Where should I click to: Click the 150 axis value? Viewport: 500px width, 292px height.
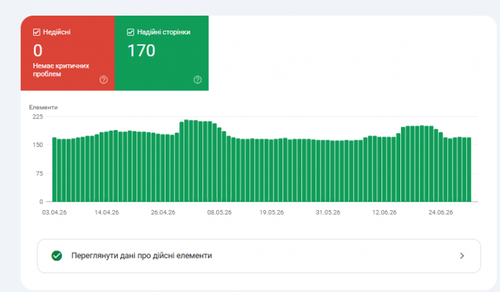38,145
